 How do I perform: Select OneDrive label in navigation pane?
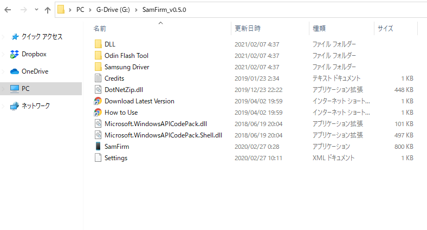click(x=35, y=71)
